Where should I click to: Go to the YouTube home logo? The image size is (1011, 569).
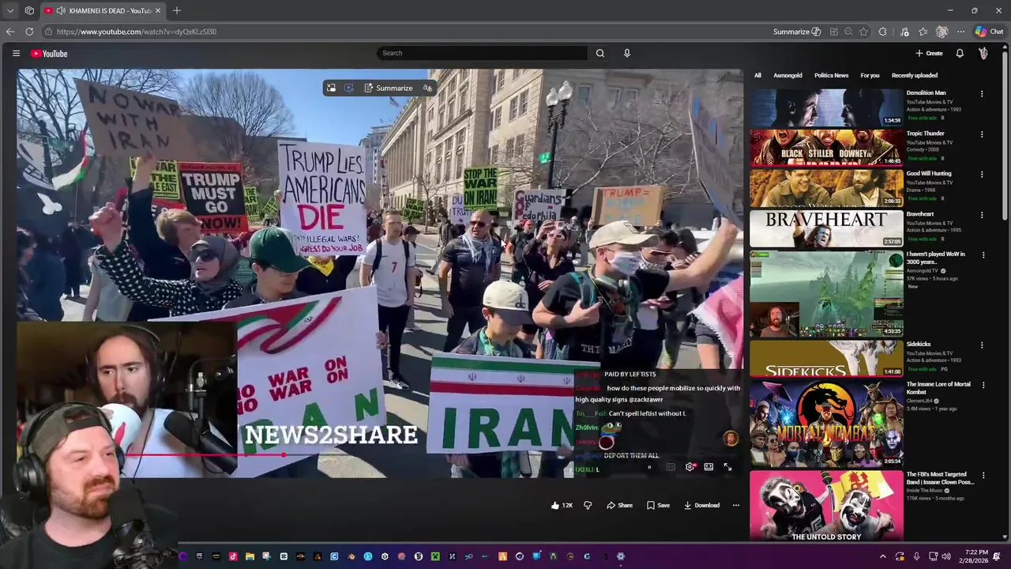click(49, 53)
